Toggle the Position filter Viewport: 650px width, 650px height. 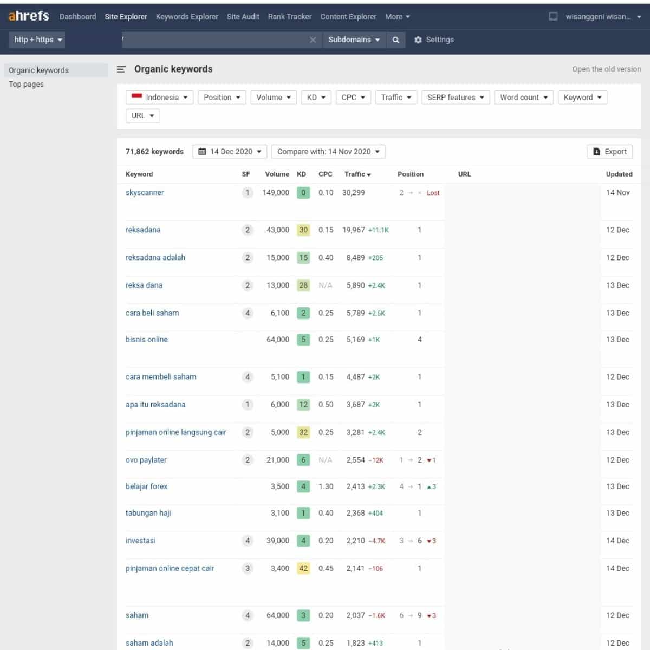(x=222, y=97)
